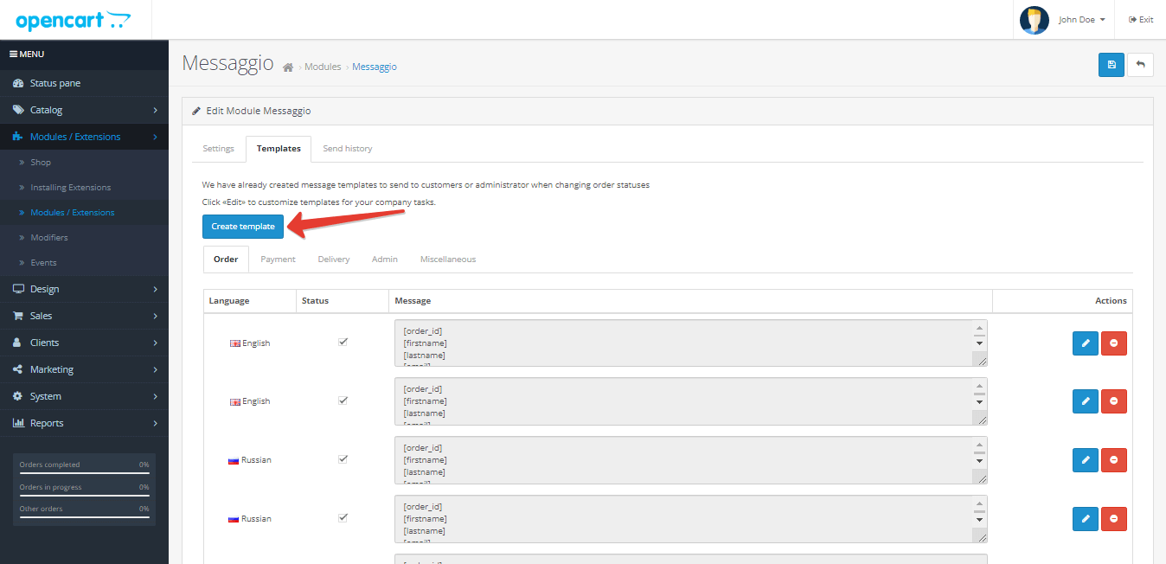
Task: Delete the second Russian template
Action: 1114,519
